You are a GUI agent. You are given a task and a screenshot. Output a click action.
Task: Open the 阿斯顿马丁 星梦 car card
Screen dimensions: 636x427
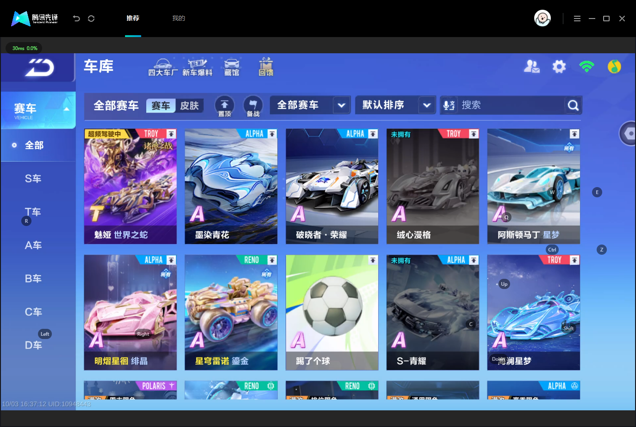pos(534,187)
